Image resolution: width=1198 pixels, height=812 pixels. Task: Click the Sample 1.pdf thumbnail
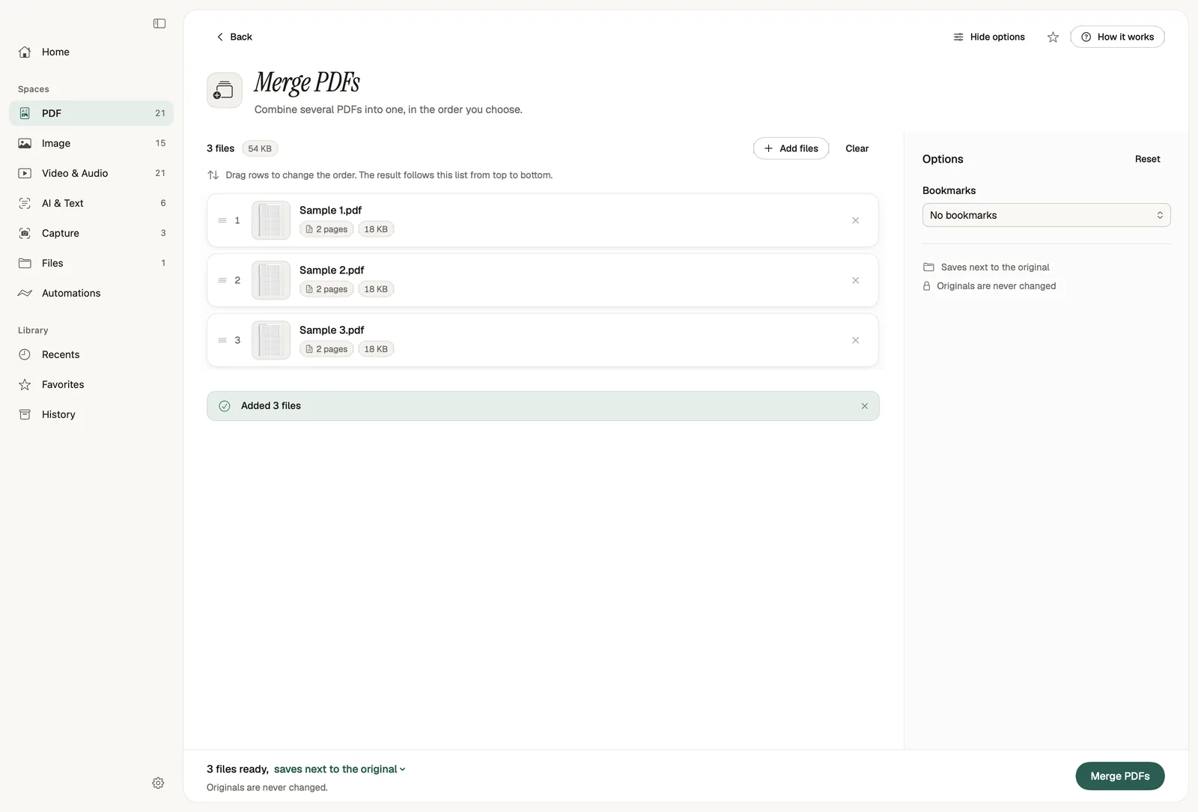click(271, 220)
